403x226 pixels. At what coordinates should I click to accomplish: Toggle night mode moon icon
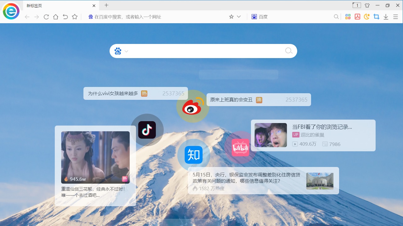pyautogui.click(x=367, y=17)
